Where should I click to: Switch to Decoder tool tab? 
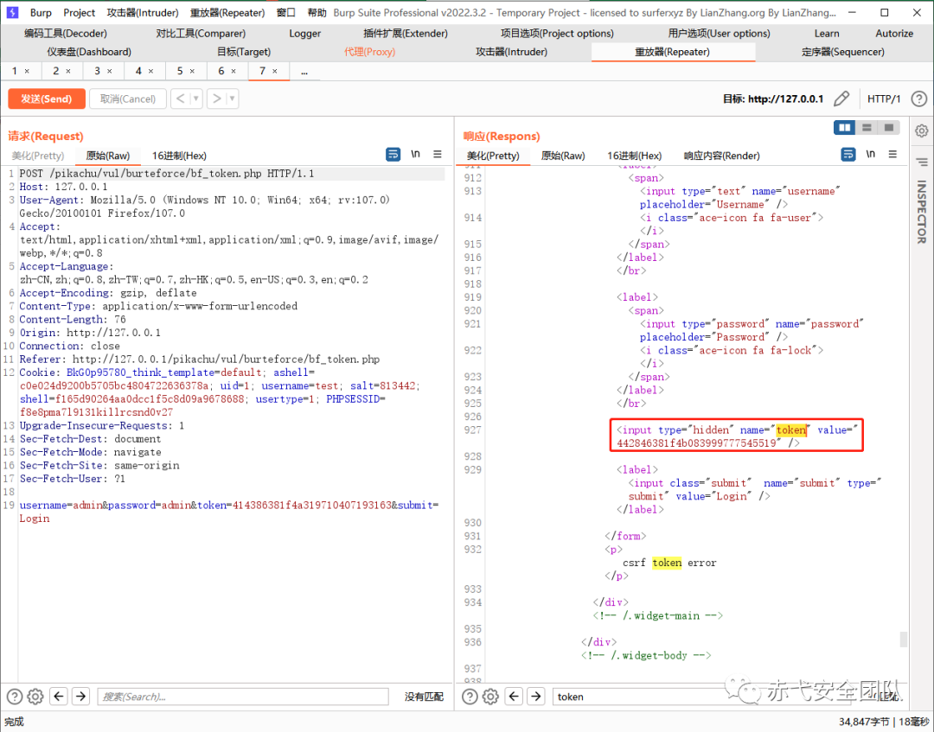(x=66, y=34)
